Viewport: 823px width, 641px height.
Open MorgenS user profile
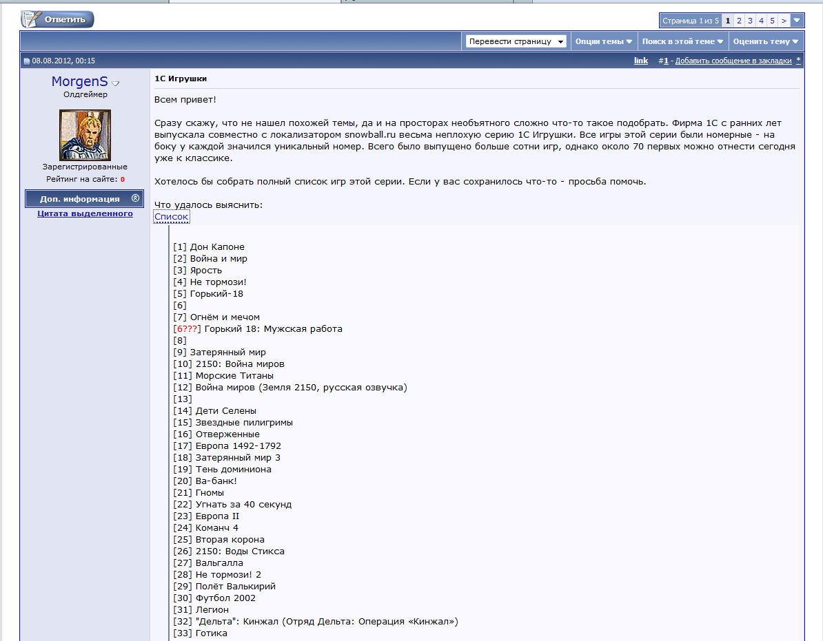tap(80, 81)
